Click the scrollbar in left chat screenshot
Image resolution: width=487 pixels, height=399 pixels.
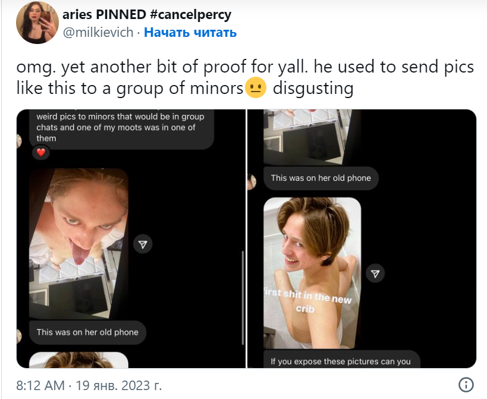pyautogui.click(x=243, y=298)
